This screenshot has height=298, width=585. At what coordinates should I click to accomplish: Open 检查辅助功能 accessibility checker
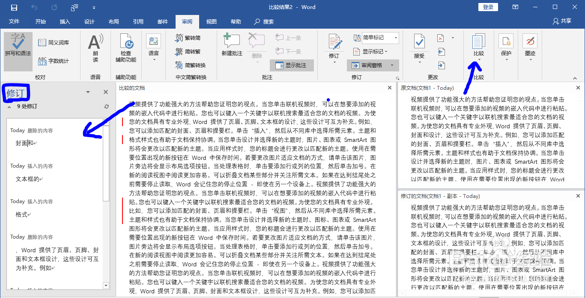pyautogui.click(x=126, y=49)
